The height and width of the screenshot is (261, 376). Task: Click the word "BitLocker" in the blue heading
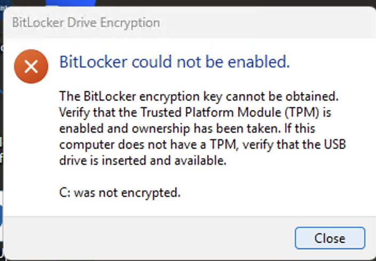(x=93, y=62)
